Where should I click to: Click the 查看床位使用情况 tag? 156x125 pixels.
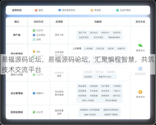(111, 110)
